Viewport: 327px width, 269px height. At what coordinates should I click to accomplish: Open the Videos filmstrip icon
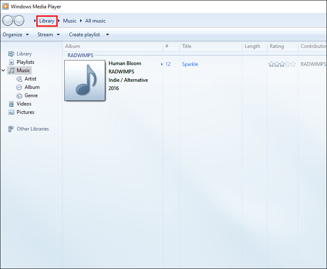[x=11, y=104]
